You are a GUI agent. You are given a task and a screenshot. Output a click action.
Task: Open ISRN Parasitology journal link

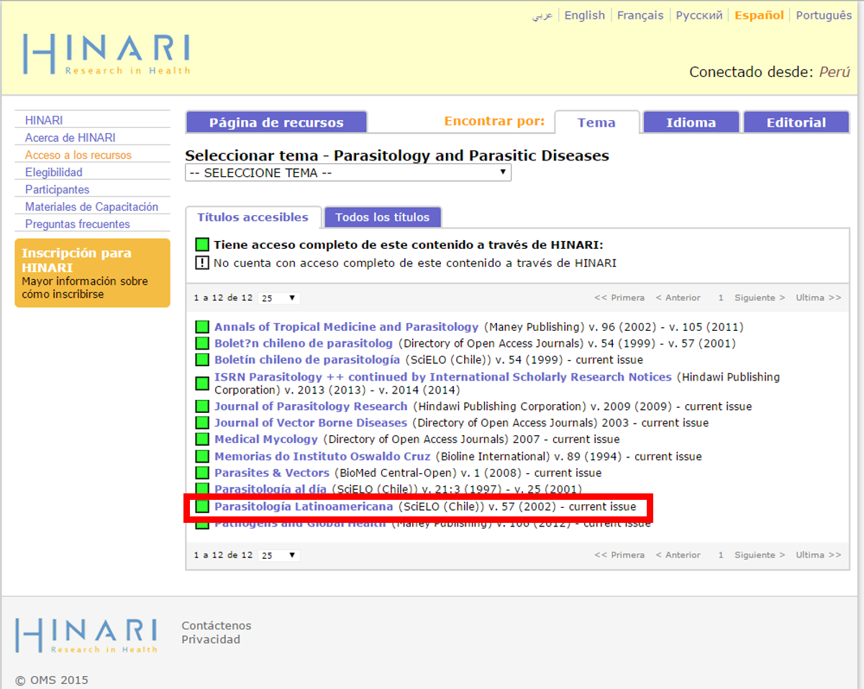pos(442,377)
